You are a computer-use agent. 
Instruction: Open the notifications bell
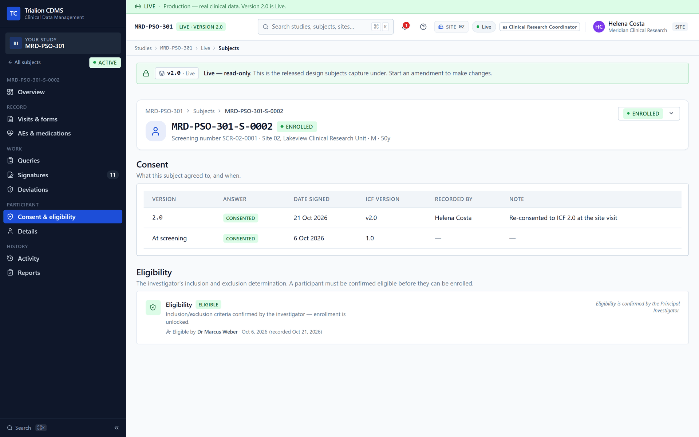[405, 27]
